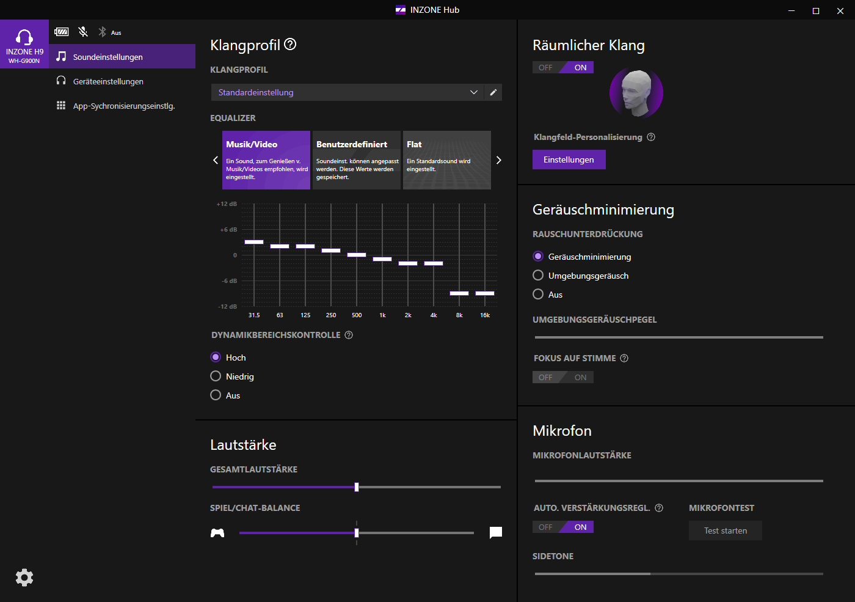The height and width of the screenshot is (602, 855).
Task: Click the 250 Hz equalizer band handle
Action: 331,251
